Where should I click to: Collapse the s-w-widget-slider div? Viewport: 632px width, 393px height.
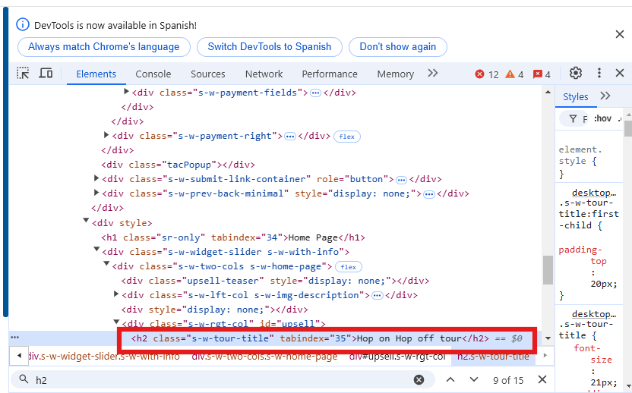[x=96, y=250]
